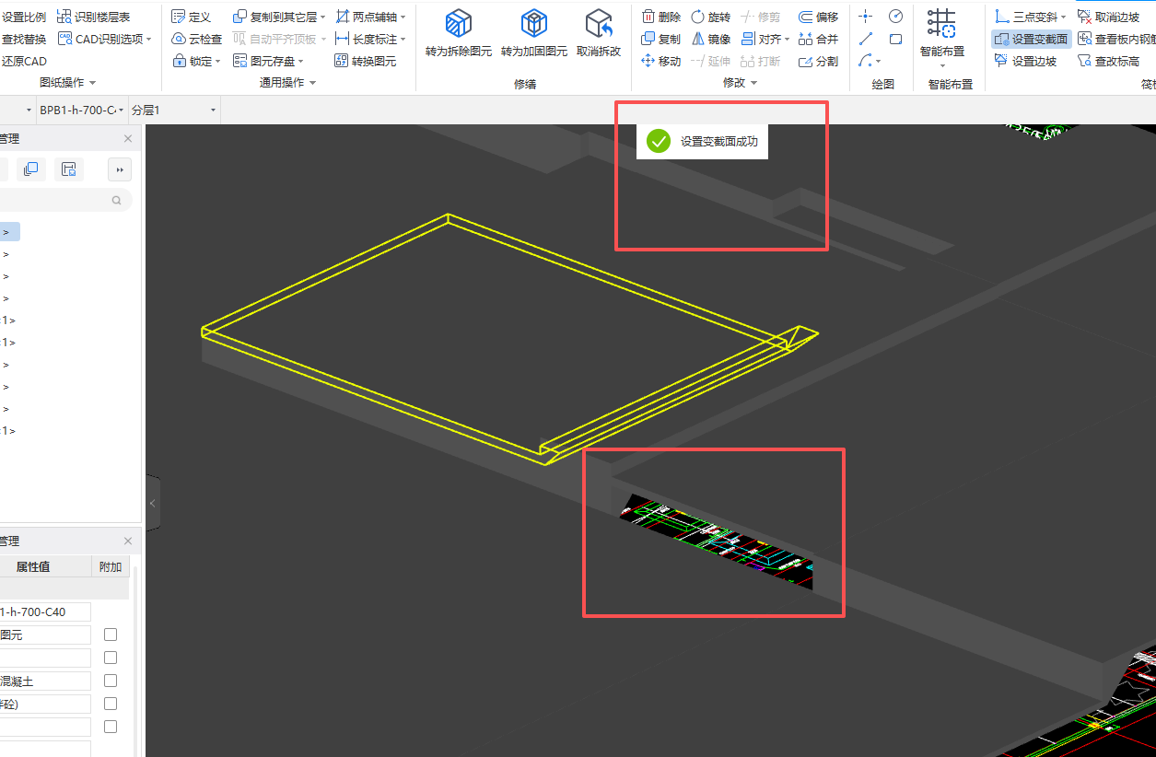The image size is (1156, 757).
Task: Open 三点变斜 dropdown arrow
Action: (x=1063, y=17)
